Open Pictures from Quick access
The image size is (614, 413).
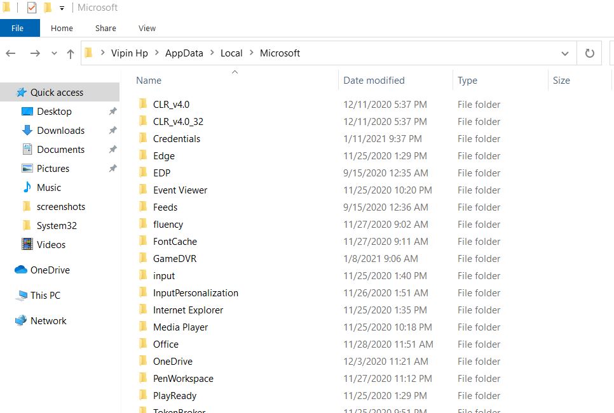pyautogui.click(x=53, y=168)
